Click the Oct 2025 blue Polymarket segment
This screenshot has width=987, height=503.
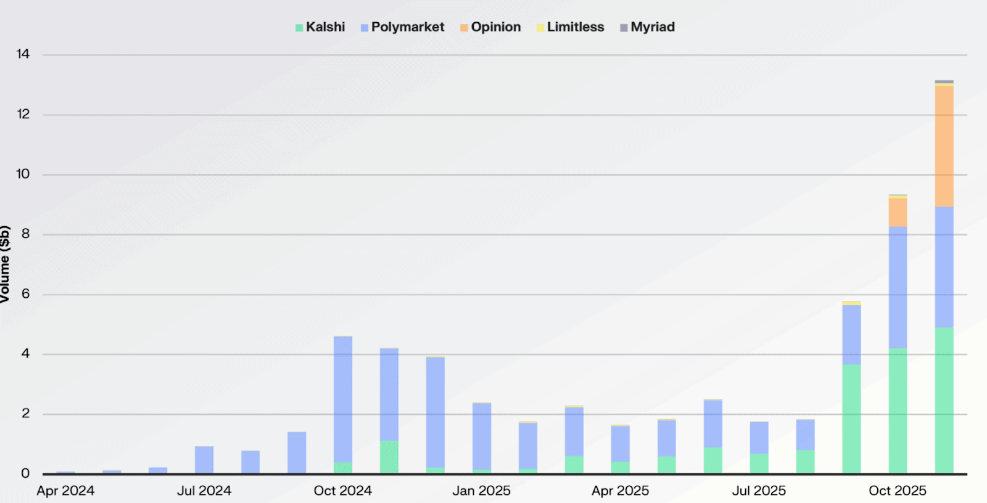[898, 287]
